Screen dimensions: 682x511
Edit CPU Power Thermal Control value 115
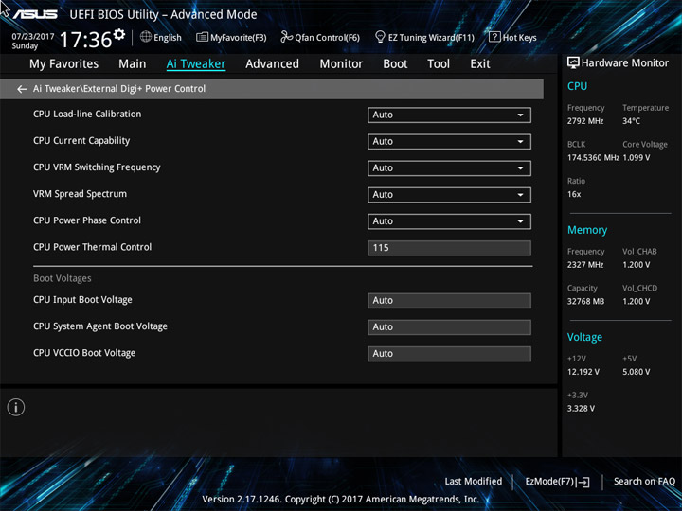[x=449, y=248]
